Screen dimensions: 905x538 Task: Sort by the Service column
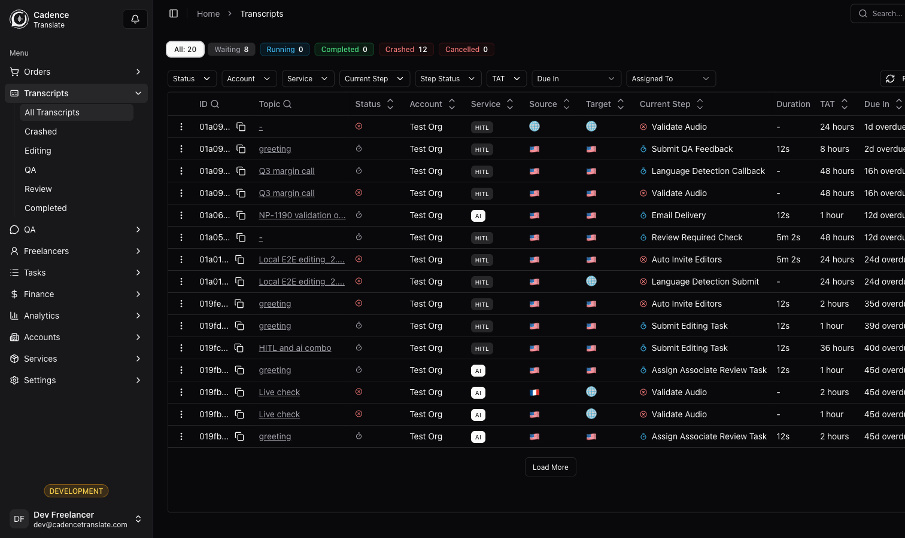click(492, 104)
